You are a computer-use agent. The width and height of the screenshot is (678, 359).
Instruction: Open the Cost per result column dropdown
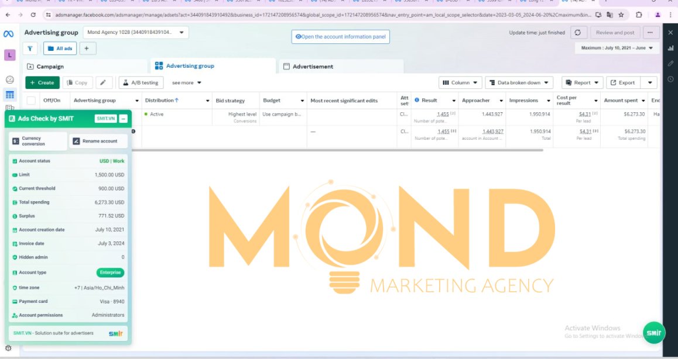pos(596,101)
